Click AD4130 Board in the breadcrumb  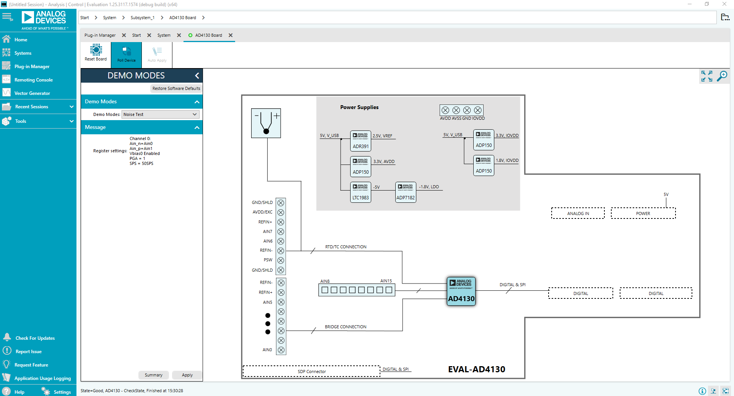click(183, 18)
